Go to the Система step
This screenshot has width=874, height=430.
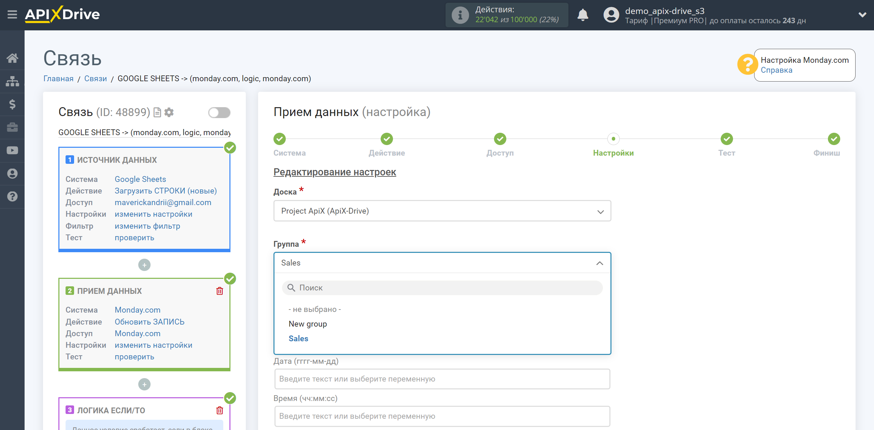(280, 139)
